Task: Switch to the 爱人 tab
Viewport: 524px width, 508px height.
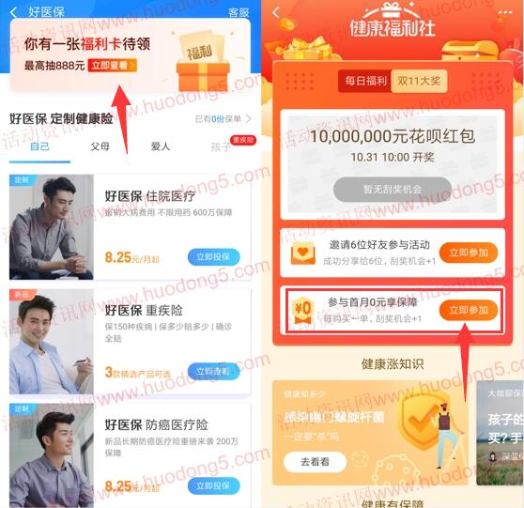Action: (x=160, y=146)
